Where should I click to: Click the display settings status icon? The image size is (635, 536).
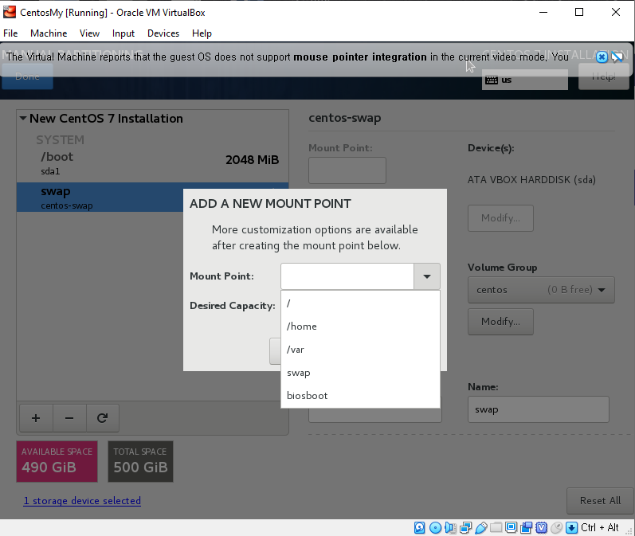click(x=511, y=527)
